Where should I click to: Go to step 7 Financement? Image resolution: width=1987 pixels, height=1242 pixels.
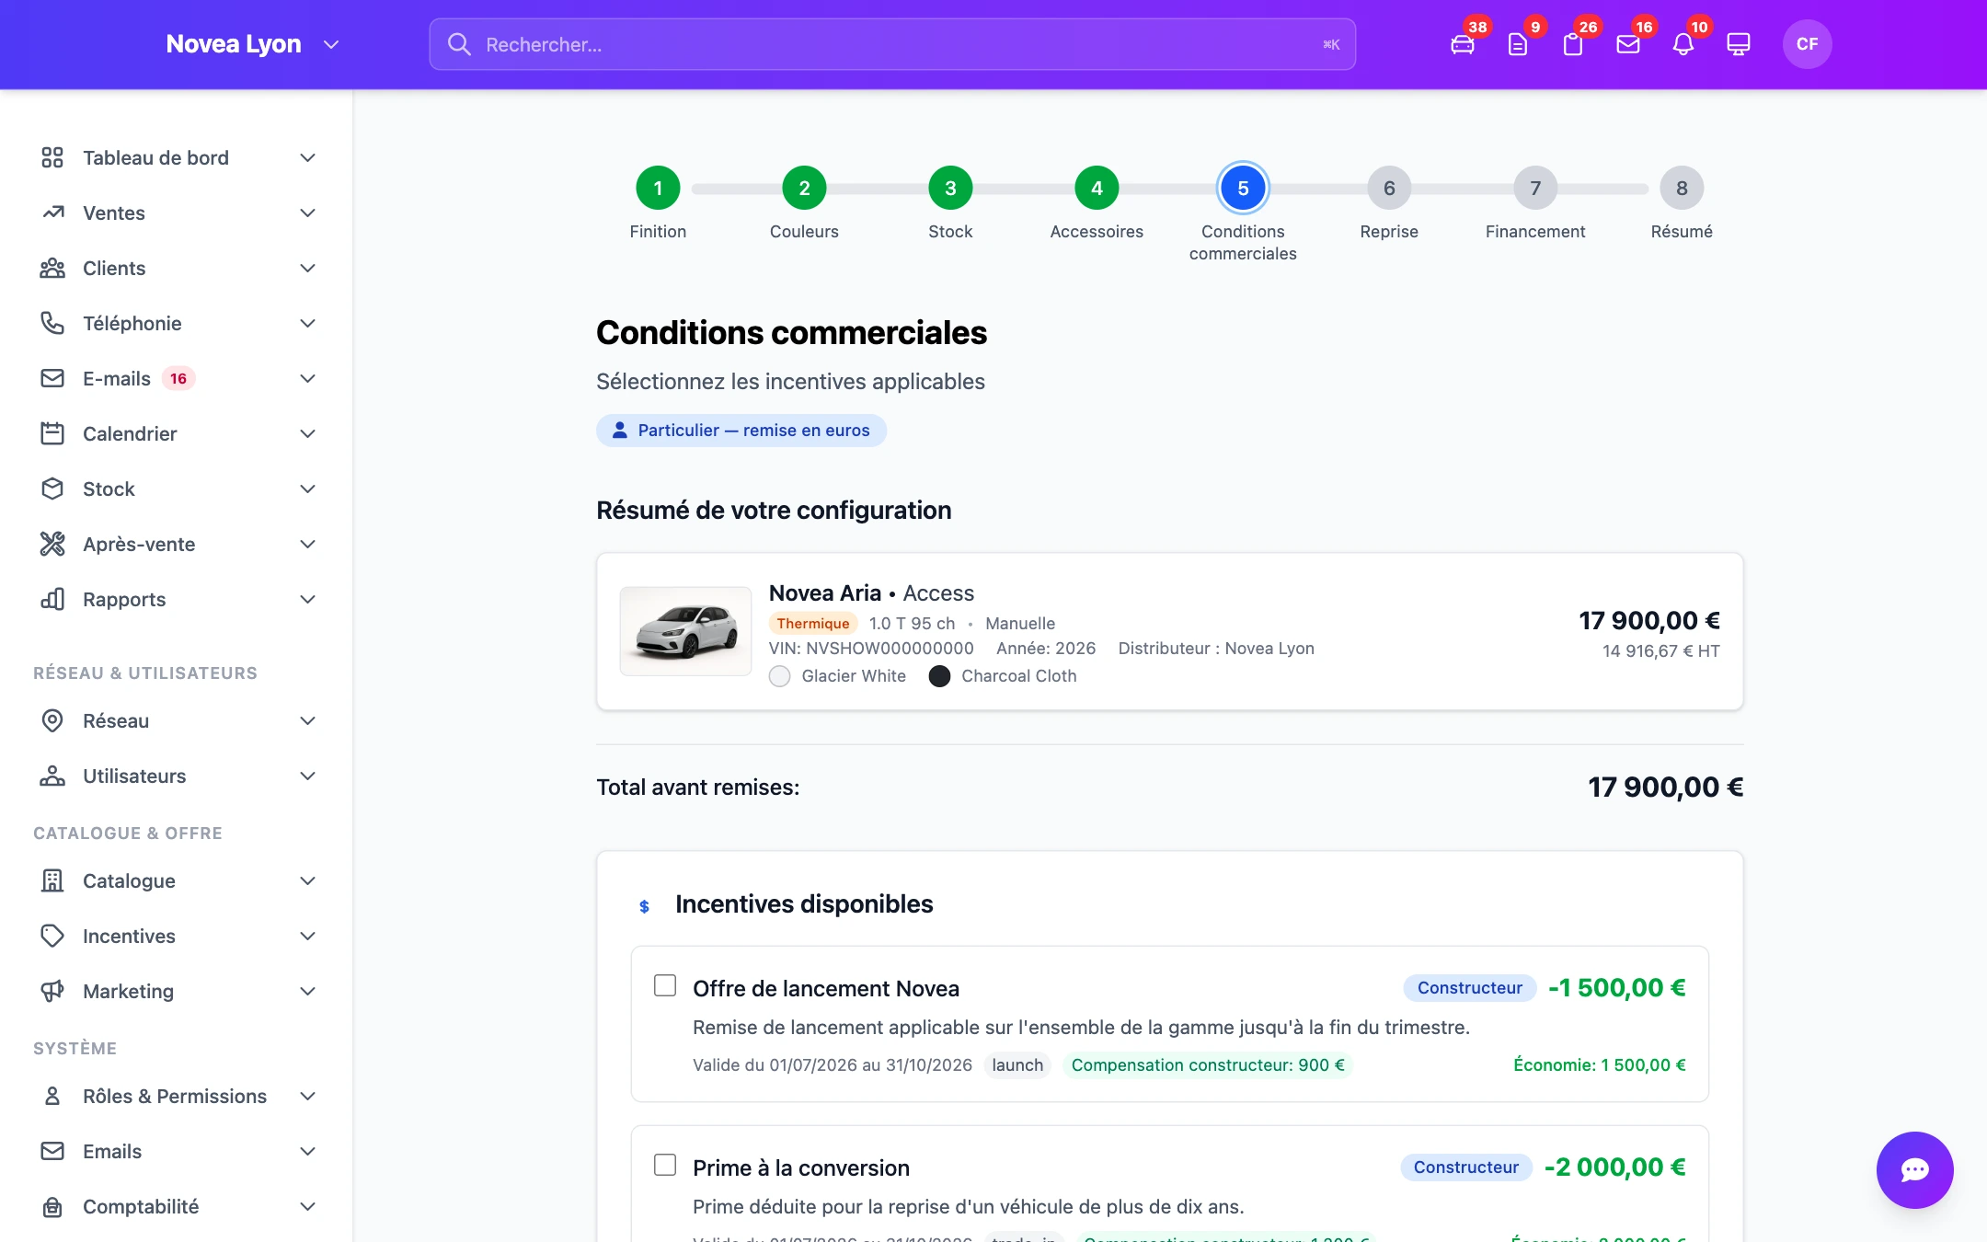1535,188
